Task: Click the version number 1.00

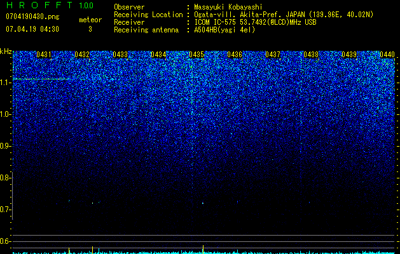Action: tap(86, 5)
